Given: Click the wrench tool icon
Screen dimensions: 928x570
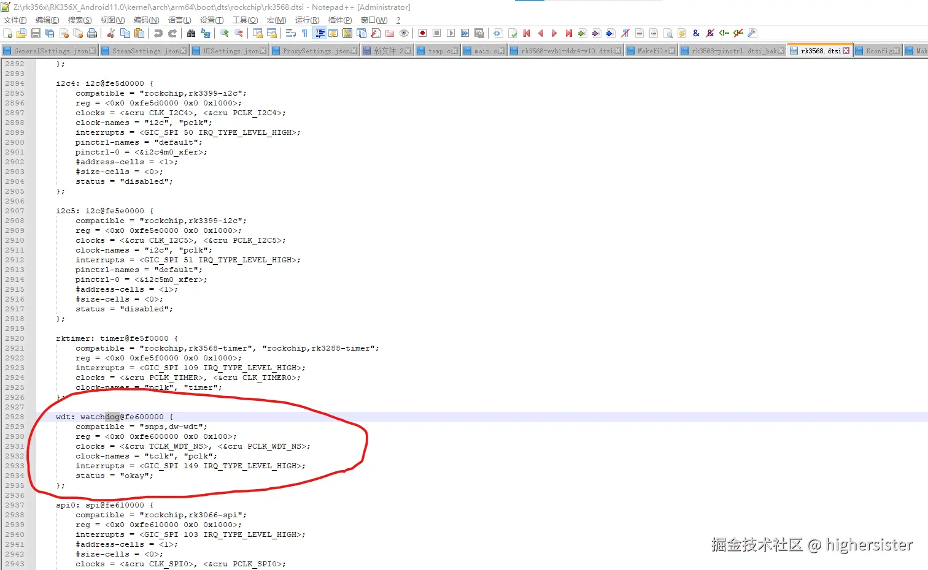Looking at the screenshot, I should (752, 33).
